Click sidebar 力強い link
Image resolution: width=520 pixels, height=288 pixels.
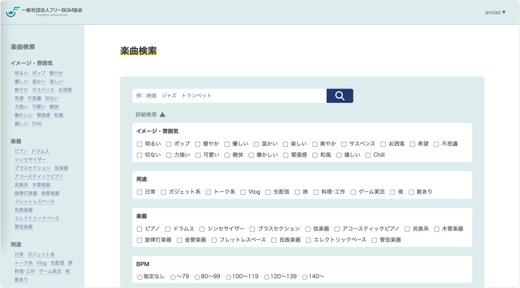(22, 106)
